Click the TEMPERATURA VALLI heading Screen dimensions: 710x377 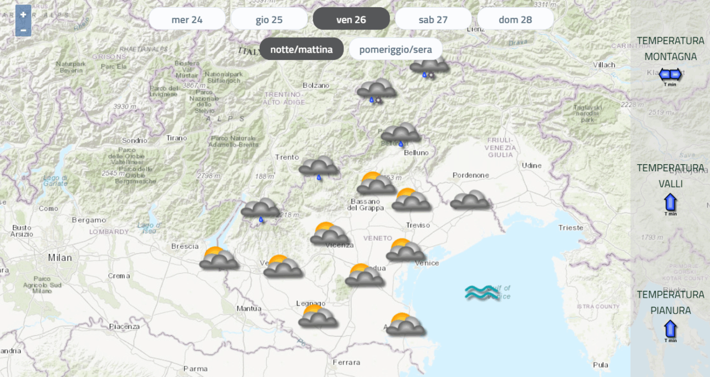pos(671,176)
